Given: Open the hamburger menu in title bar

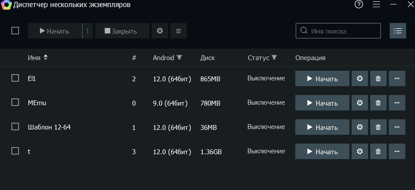Looking at the screenshot, I should [376, 4].
